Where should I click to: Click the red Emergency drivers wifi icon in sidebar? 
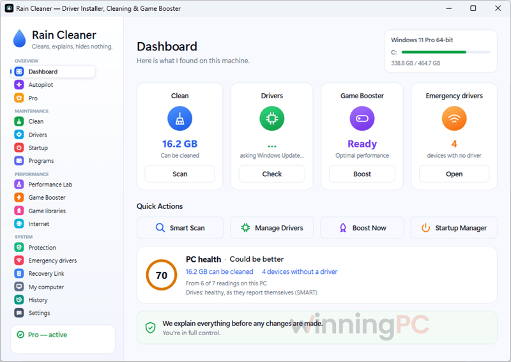(19, 260)
